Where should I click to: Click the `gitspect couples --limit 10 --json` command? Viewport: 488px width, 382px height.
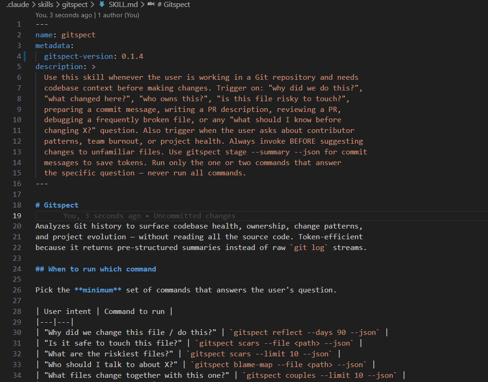coord(320,375)
